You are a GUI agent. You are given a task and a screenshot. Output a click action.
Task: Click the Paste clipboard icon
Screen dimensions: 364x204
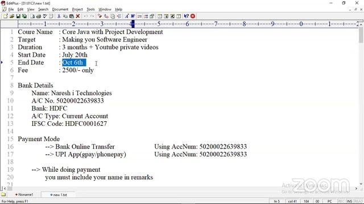click(x=72, y=16)
